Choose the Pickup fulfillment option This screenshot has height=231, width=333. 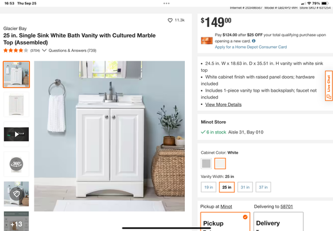tap(225, 222)
